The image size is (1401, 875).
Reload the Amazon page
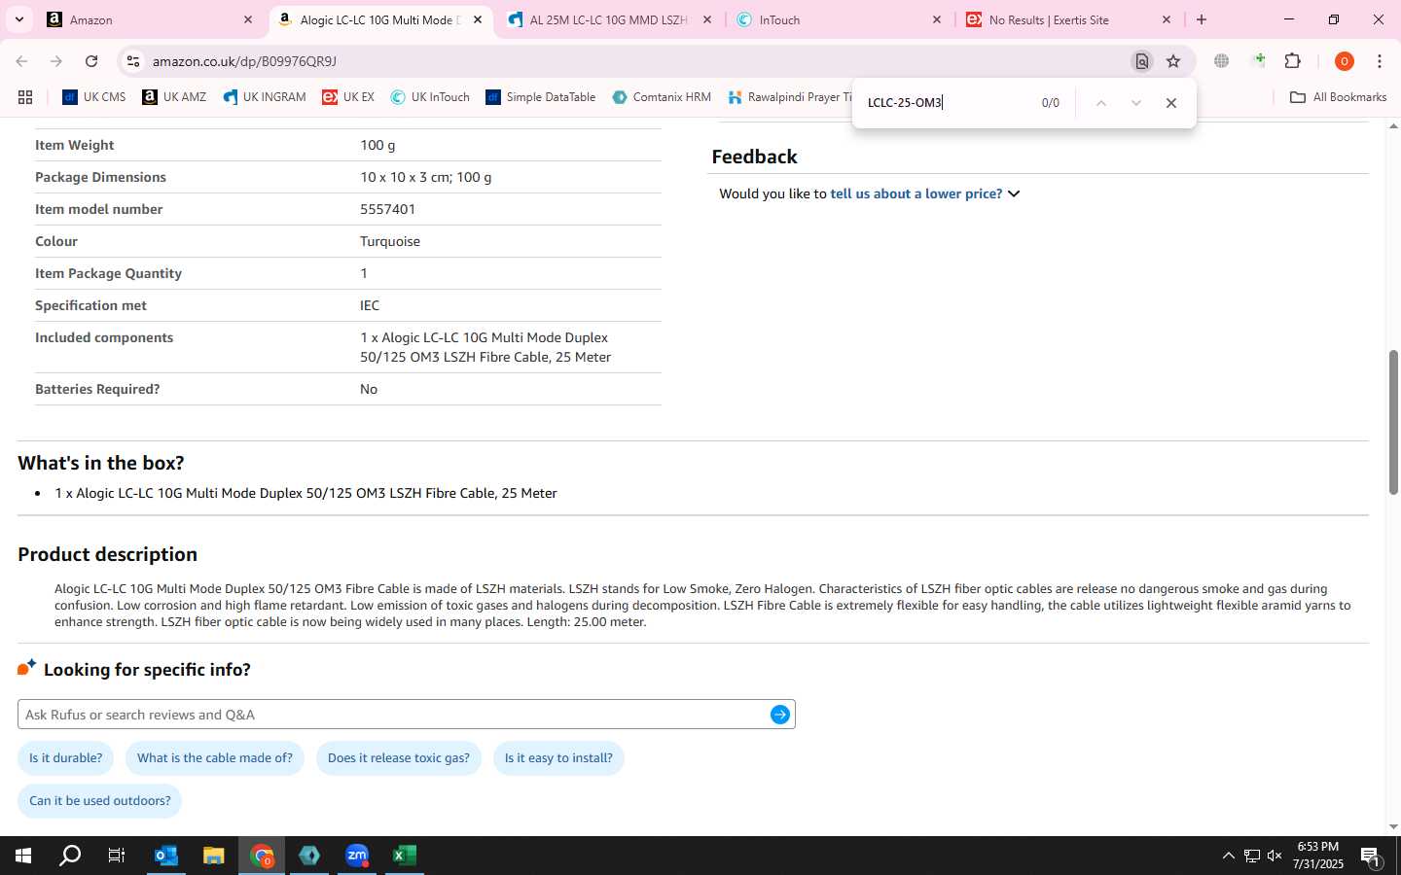tap(91, 61)
